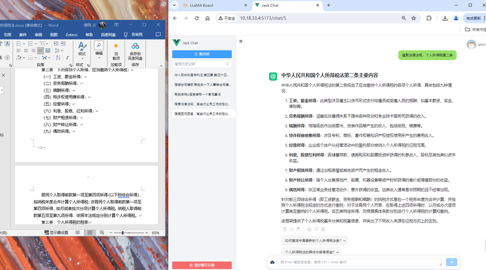Click decrease indent icon in Word ribbon

click(x=56, y=44)
